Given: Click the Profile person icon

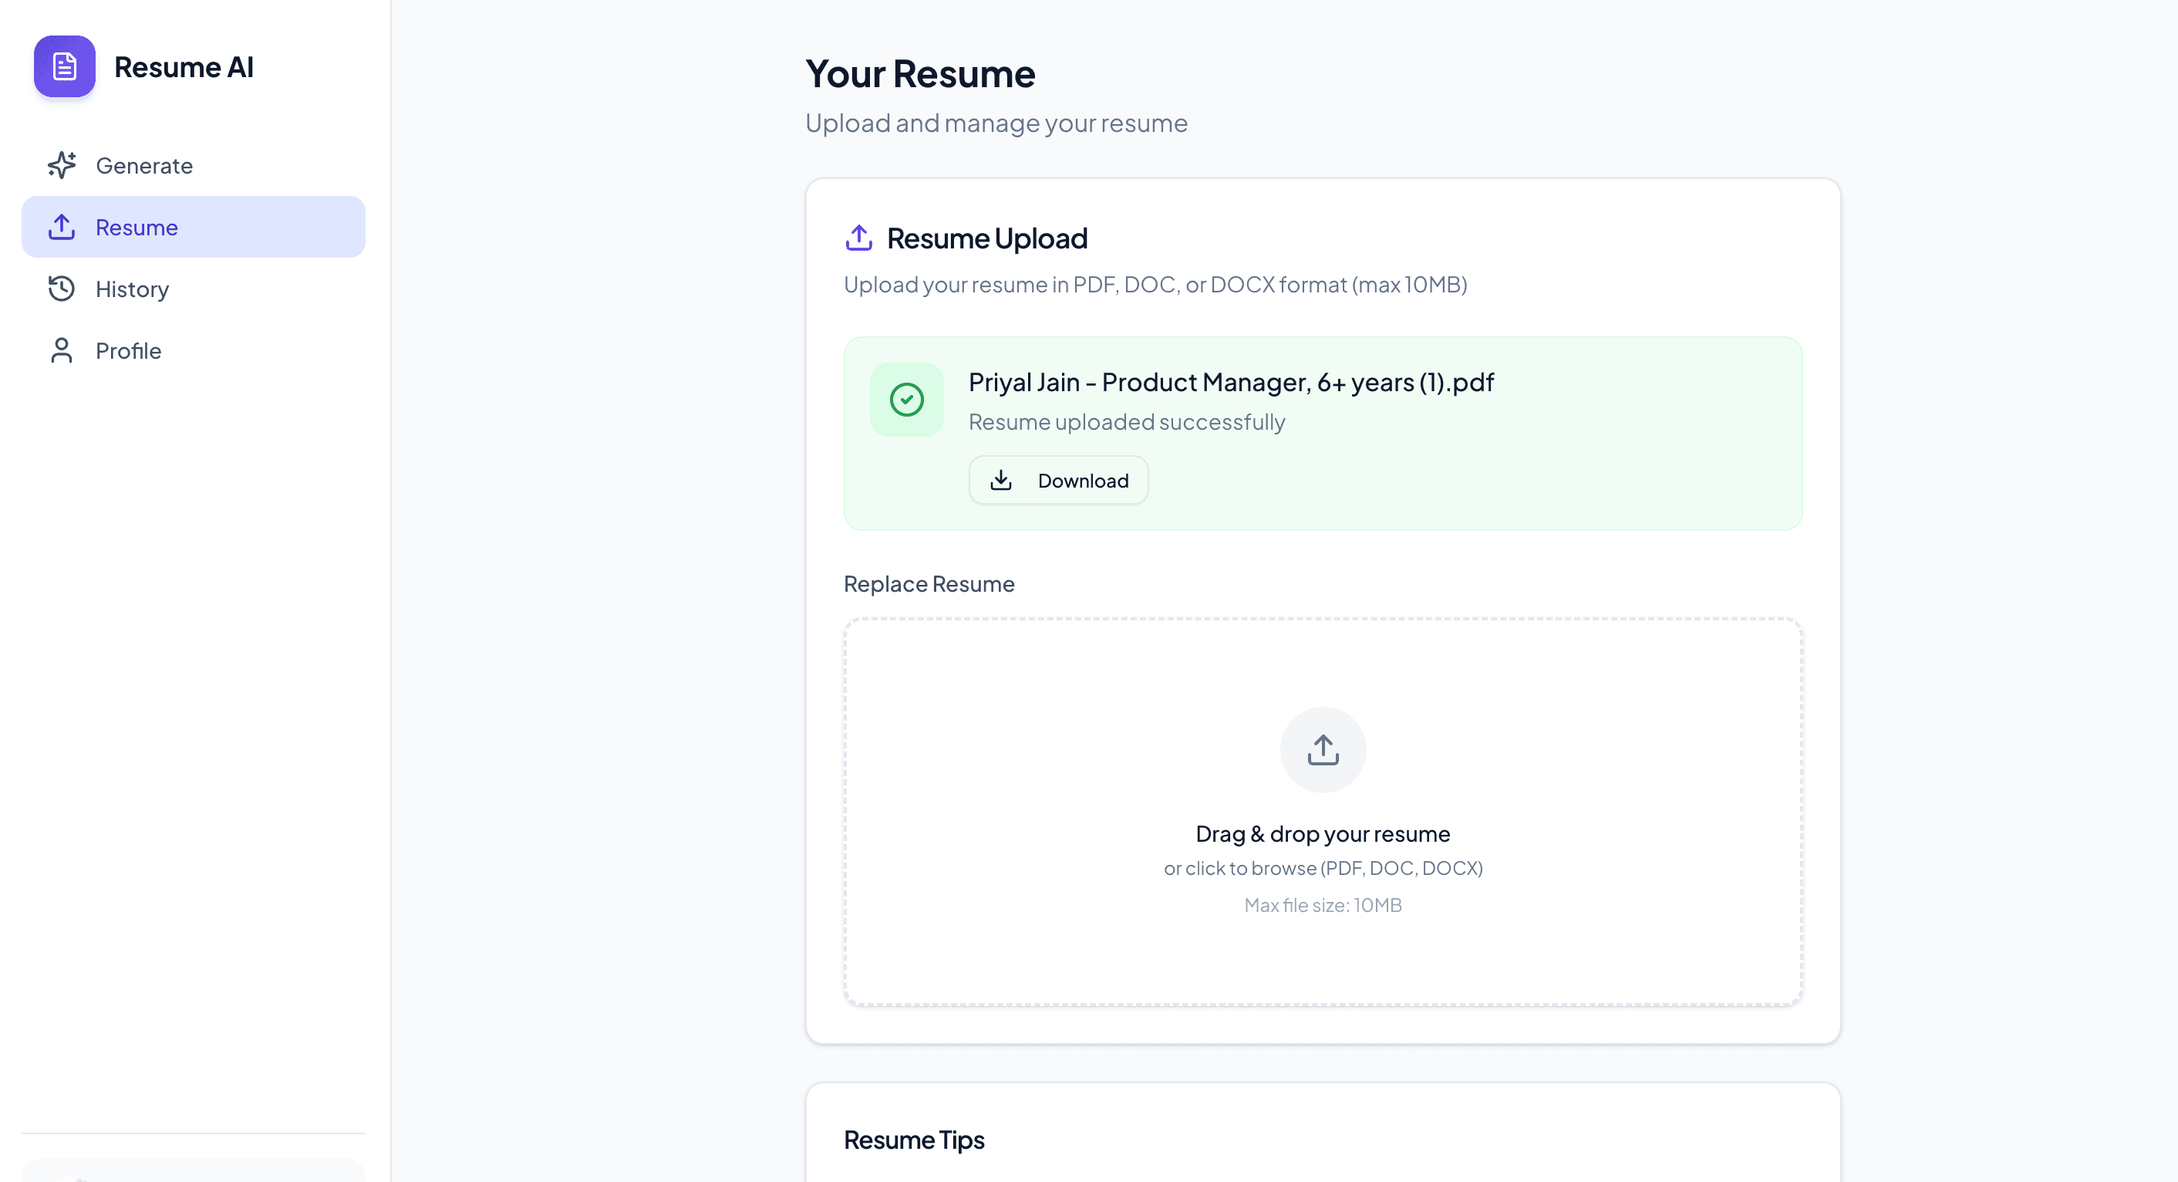Looking at the screenshot, I should 60,350.
